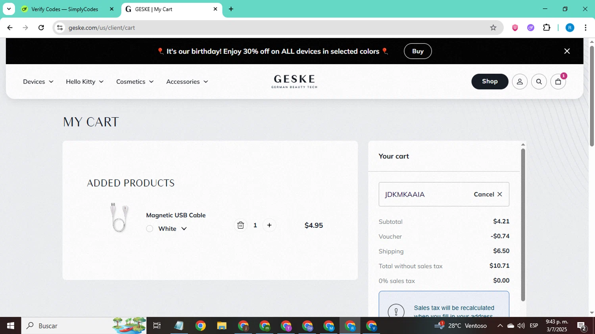Open File Explorer from taskbar
Image resolution: width=595 pixels, height=334 pixels.
tap(222, 326)
